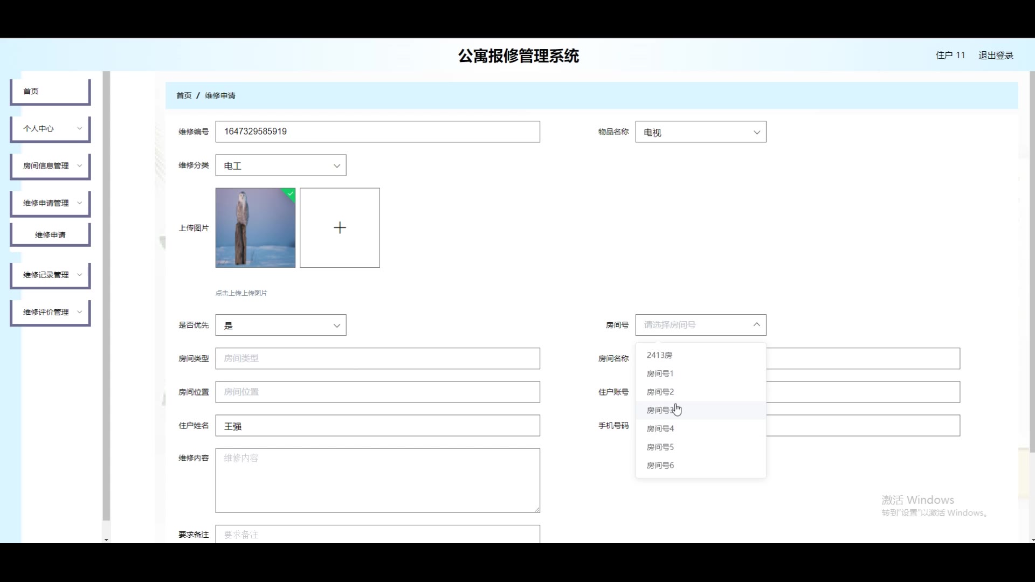This screenshot has width=1035, height=582.
Task: Click the 住户 11 user label
Action: point(950,56)
